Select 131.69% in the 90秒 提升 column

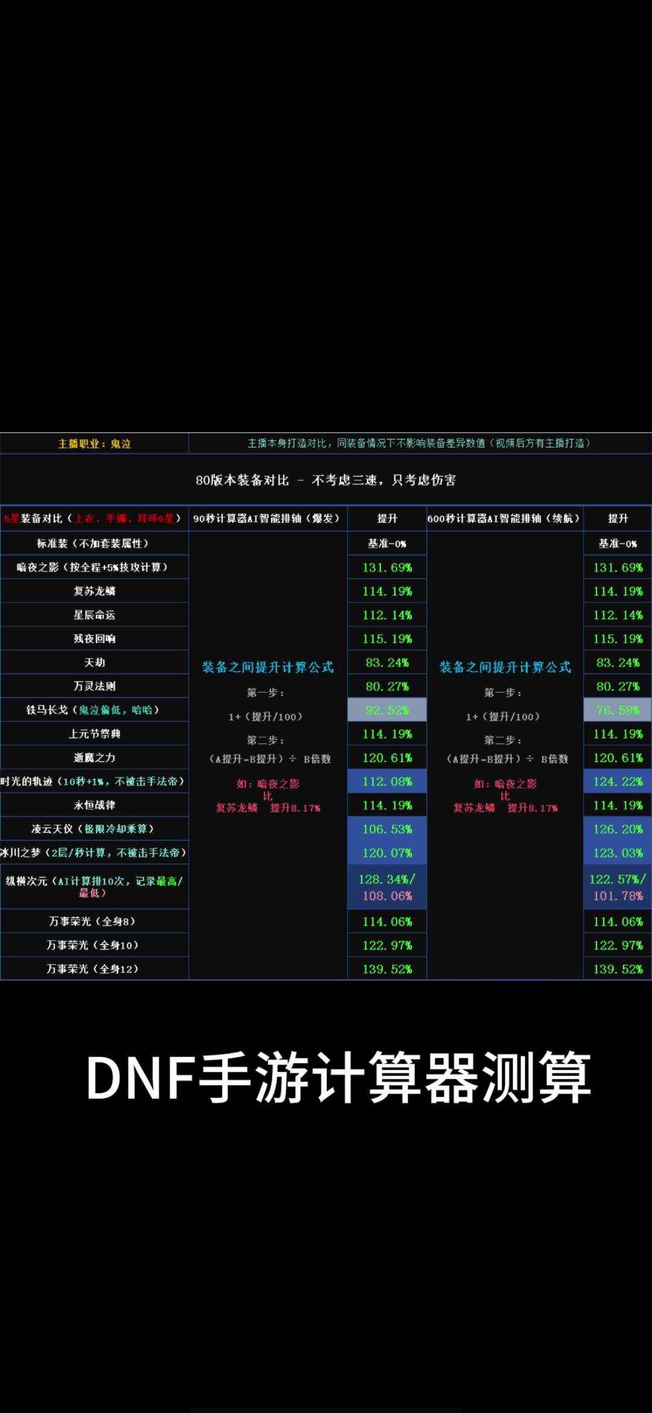coord(387,568)
